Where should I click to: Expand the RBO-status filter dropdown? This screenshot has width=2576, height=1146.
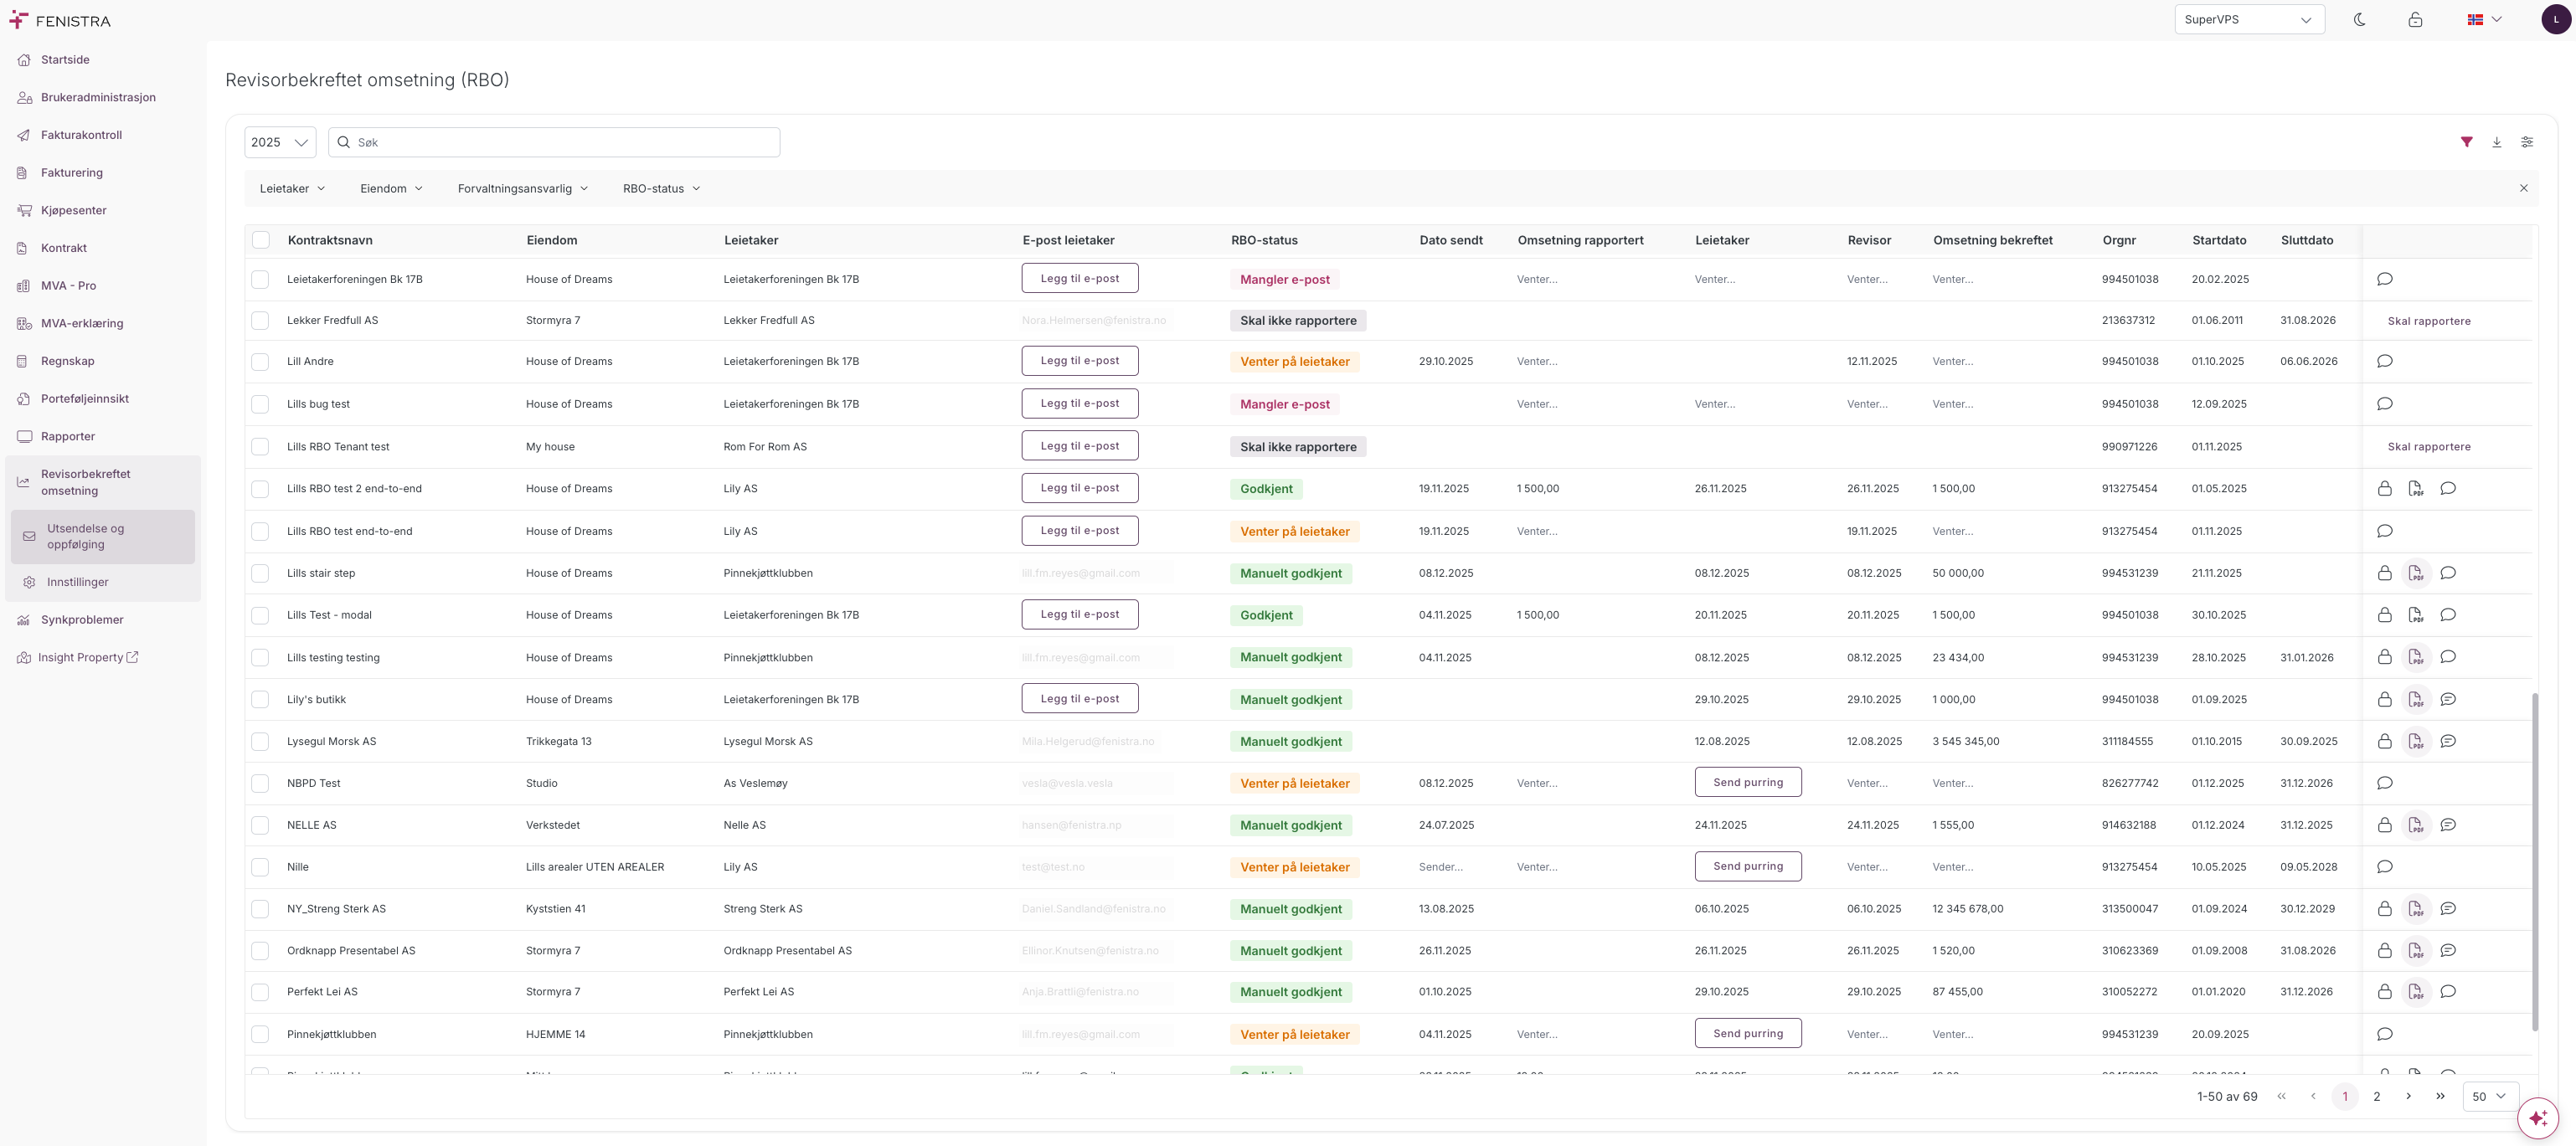click(661, 189)
